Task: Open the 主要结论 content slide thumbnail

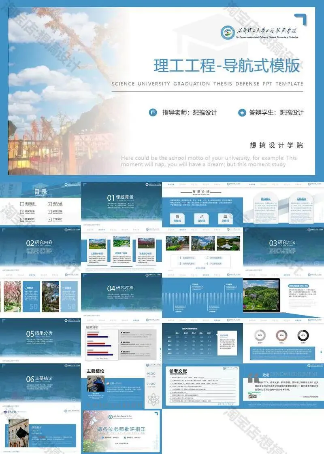Action: (122, 386)
